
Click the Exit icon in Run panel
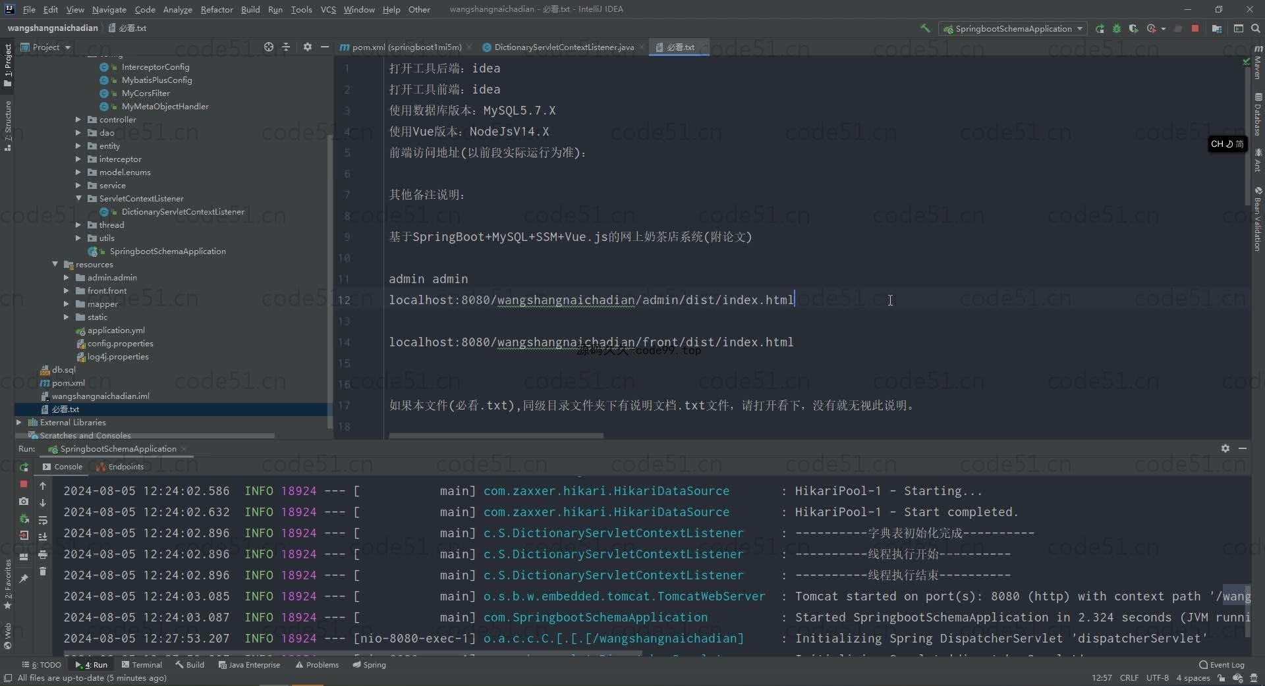click(x=24, y=535)
